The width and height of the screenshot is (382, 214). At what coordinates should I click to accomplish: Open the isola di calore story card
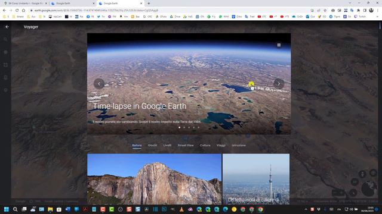pos(256,179)
